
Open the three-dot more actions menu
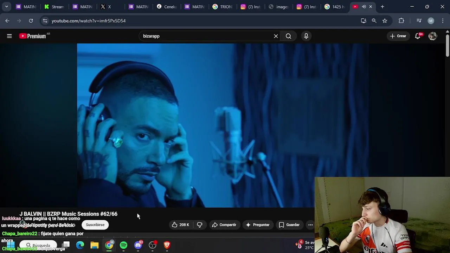tap(310, 225)
